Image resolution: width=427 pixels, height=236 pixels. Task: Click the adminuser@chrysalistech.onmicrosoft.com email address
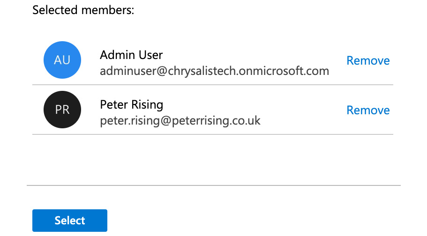click(x=214, y=71)
